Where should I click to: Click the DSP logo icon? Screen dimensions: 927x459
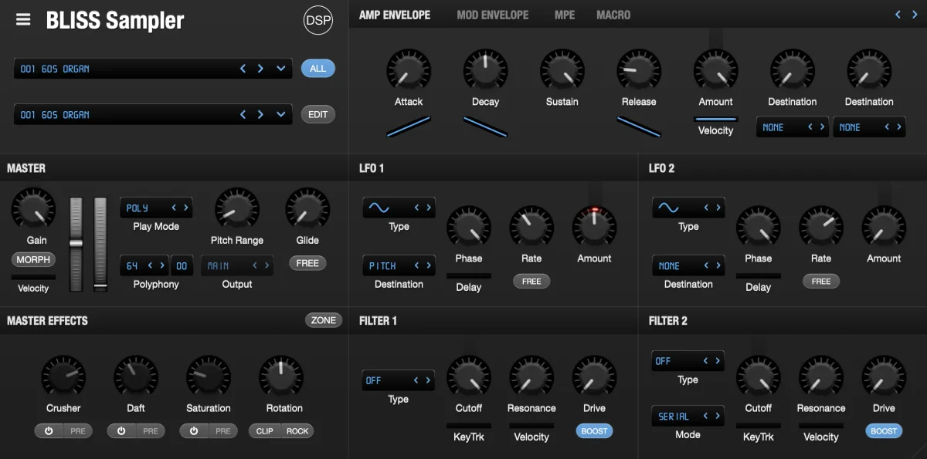317,20
